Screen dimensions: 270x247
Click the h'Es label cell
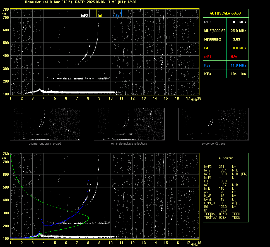point(215,74)
